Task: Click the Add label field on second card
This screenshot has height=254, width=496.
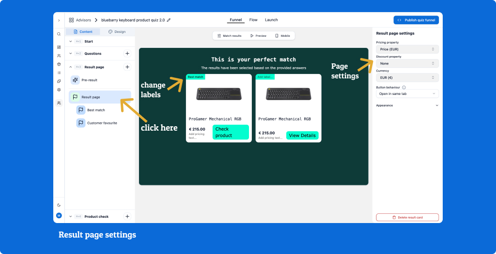Action: [265, 77]
